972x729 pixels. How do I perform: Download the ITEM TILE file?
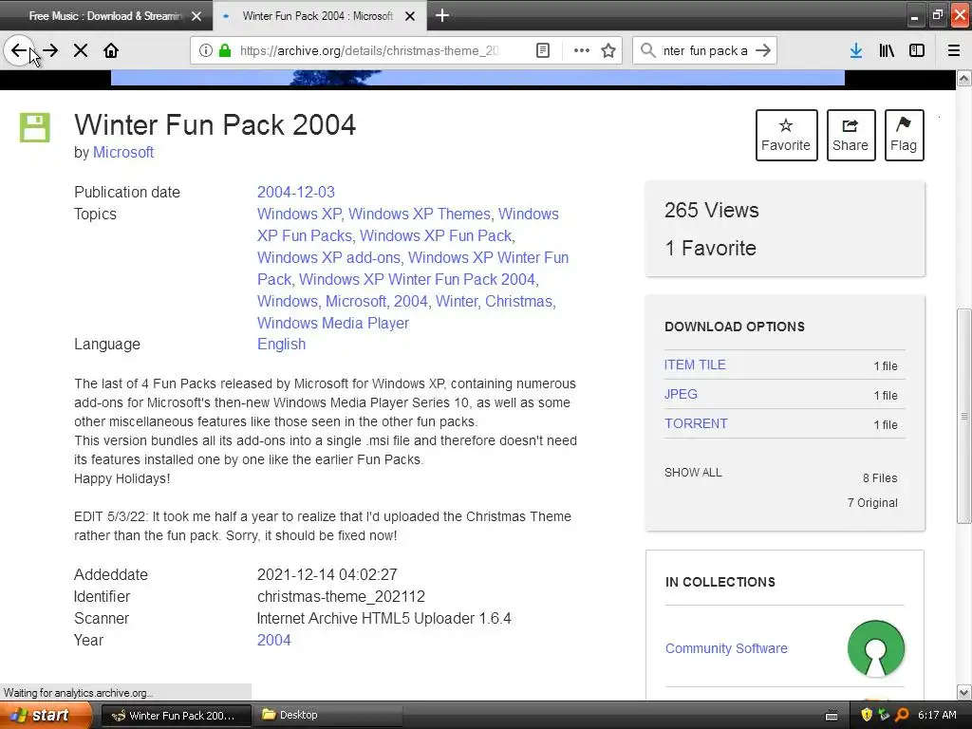[x=694, y=365]
